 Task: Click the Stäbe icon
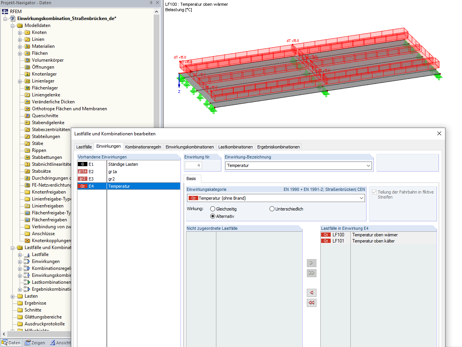tap(27, 143)
